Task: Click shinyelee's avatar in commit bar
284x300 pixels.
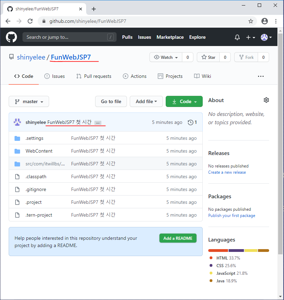Action: [x=17, y=122]
